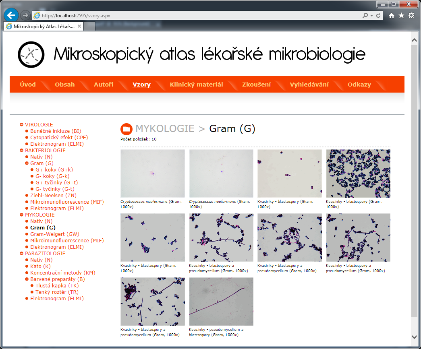Collapse the BAKTERIOLOGIE tree section
Image resolution: width=421 pixels, height=349 pixels.
[22, 151]
